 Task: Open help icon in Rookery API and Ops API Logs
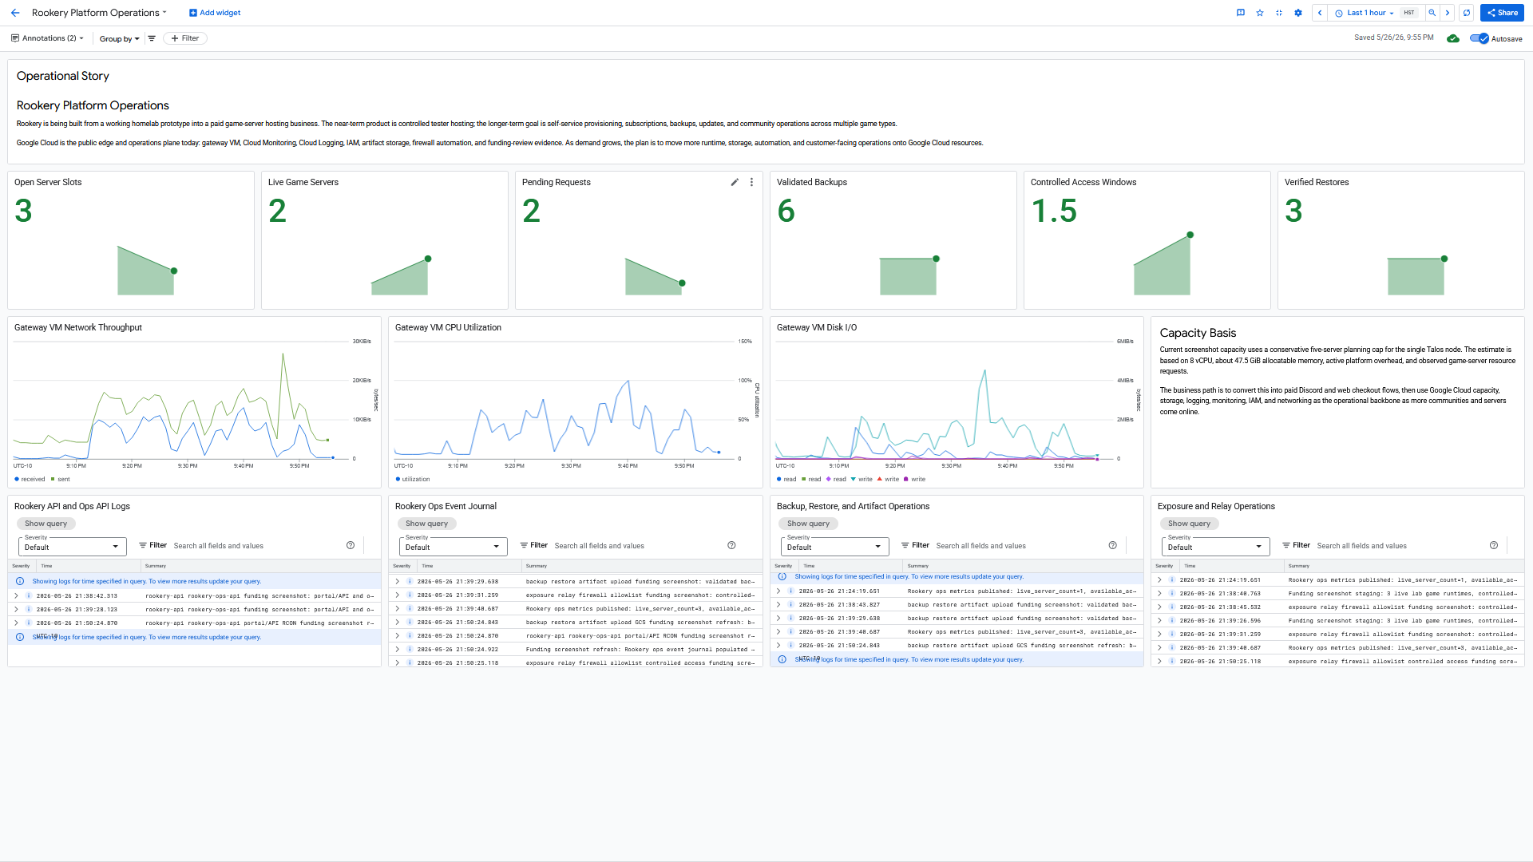(351, 545)
